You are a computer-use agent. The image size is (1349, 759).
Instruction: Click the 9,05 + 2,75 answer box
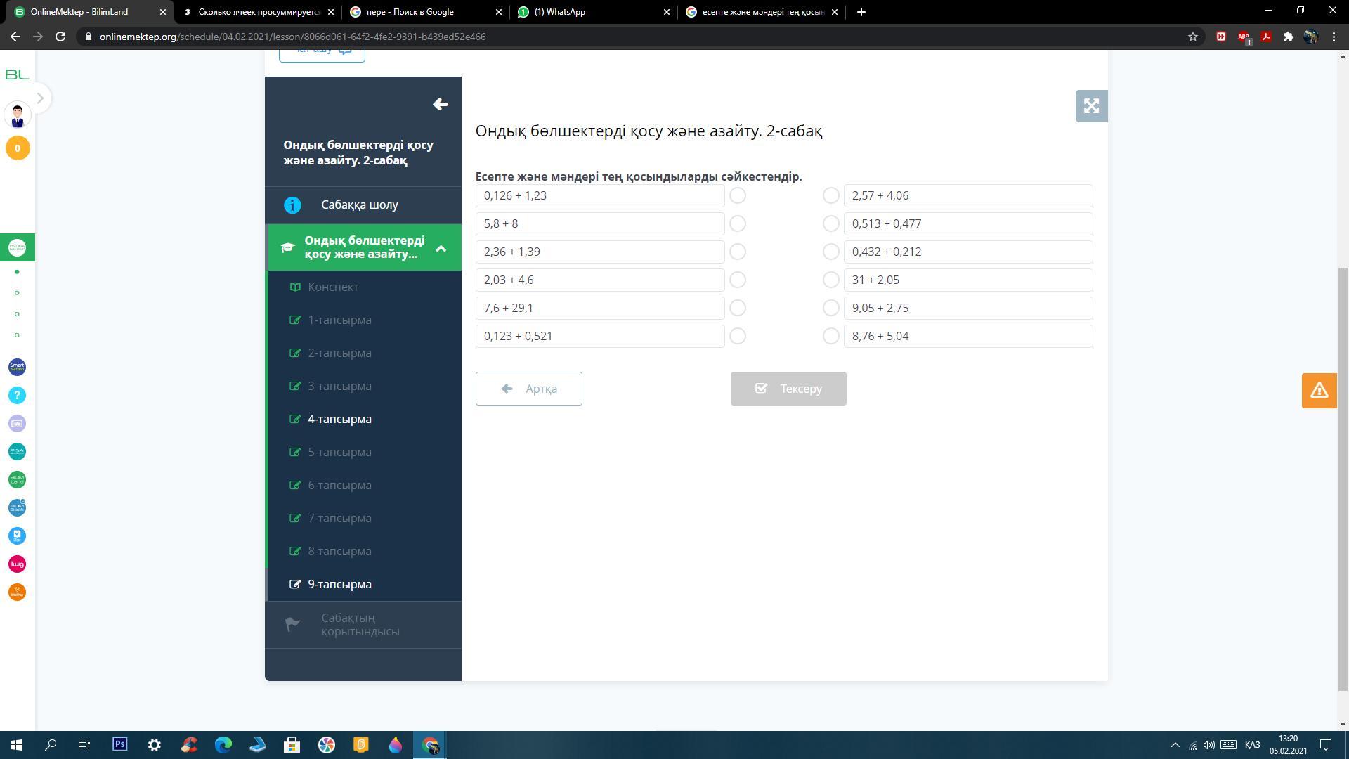pos(968,308)
